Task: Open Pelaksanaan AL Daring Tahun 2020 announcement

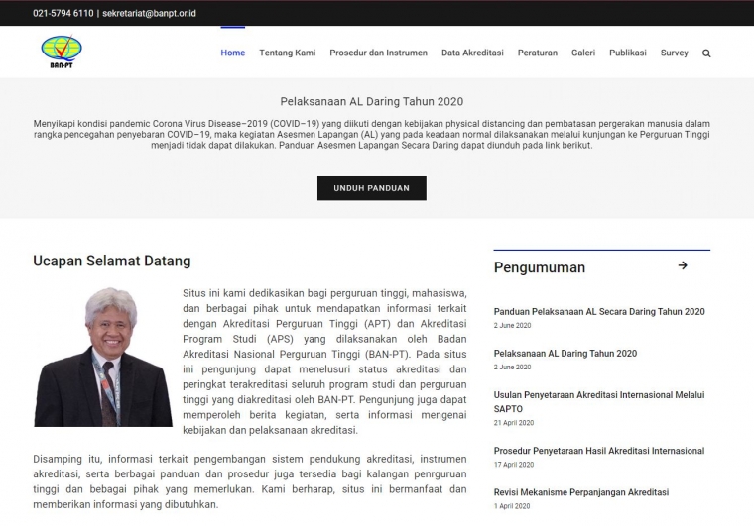Action: [565, 354]
